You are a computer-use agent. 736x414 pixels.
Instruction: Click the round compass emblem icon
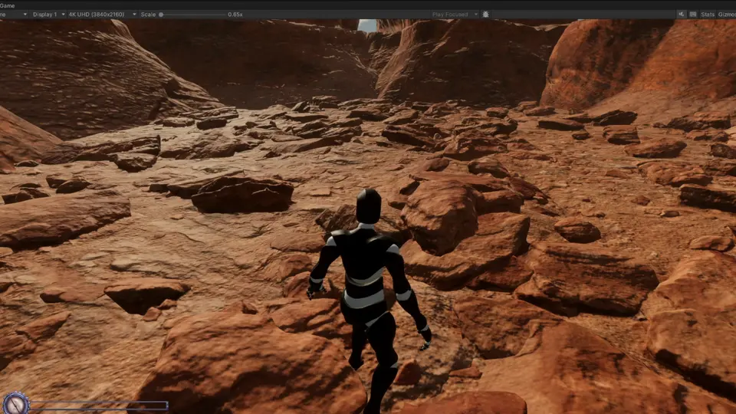coord(15,403)
